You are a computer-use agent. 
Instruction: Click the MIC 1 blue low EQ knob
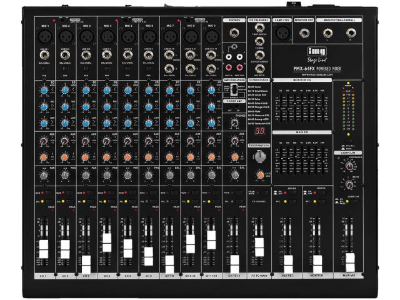pos(44,123)
